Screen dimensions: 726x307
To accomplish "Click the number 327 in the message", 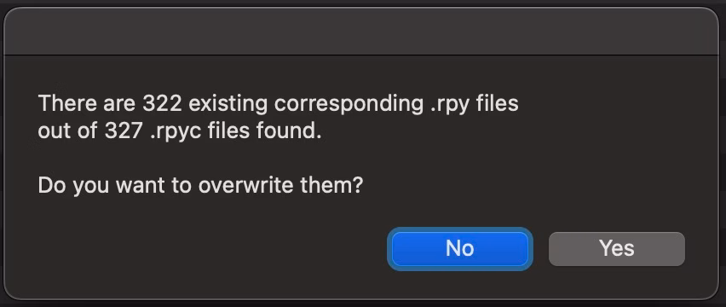I will 123,131.
